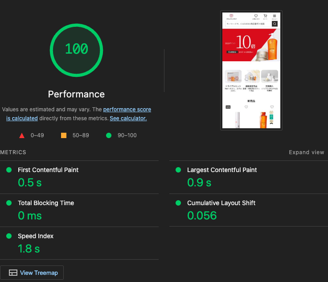The image size is (328, 282).
Task: Click the green circle 90–100 legend icon
Action: [x=109, y=135]
